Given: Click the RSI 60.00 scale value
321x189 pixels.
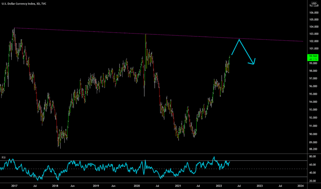Looking at the screenshot, I should tap(313, 165).
